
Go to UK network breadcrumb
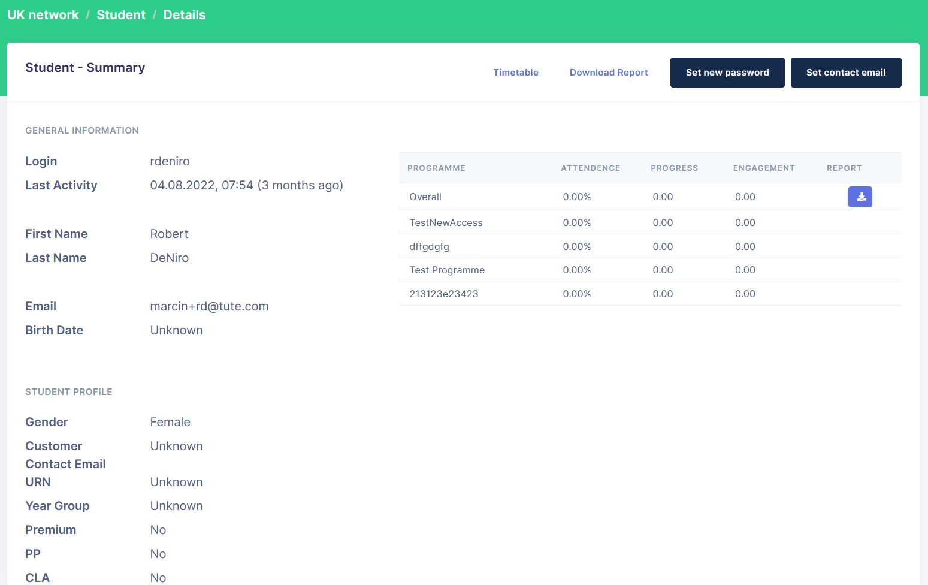(43, 15)
